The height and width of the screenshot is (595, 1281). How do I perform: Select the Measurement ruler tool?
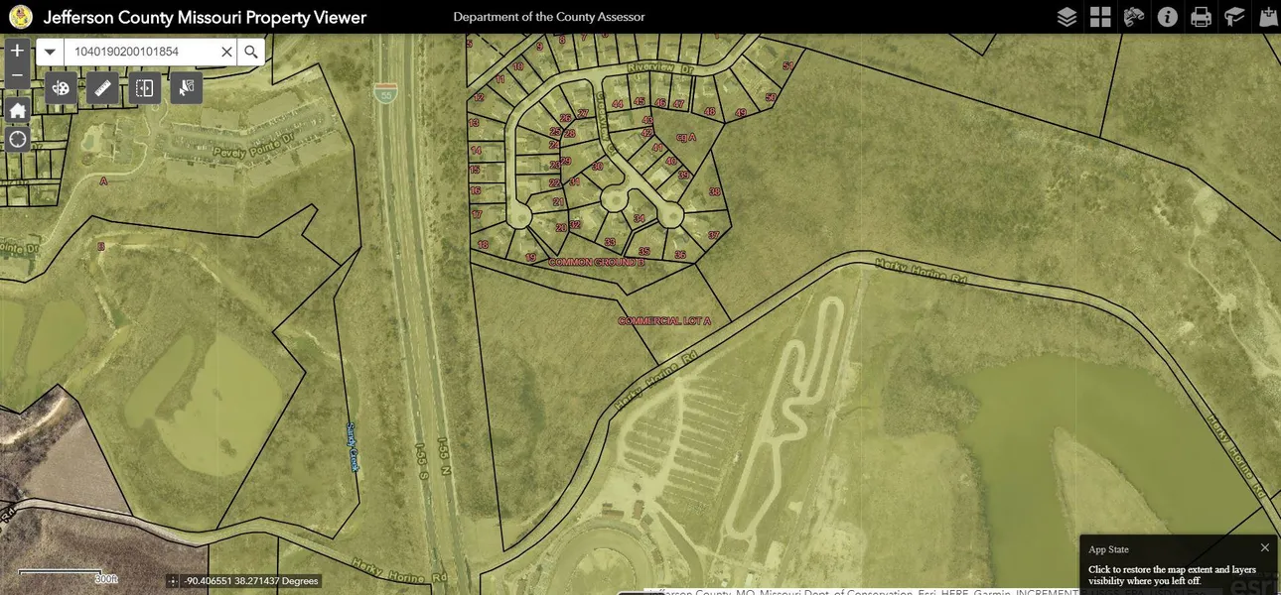(102, 88)
